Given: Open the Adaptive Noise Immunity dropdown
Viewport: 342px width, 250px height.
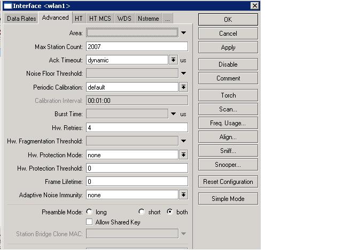Looking at the screenshot, I should (183, 195).
